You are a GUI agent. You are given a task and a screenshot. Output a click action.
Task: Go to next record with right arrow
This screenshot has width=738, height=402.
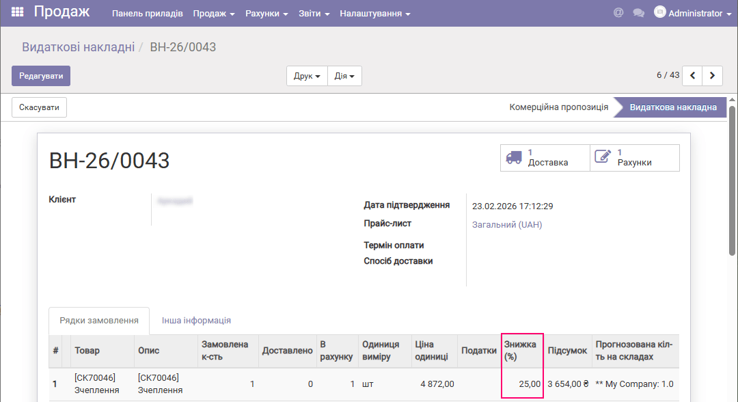click(x=712, y=75)
